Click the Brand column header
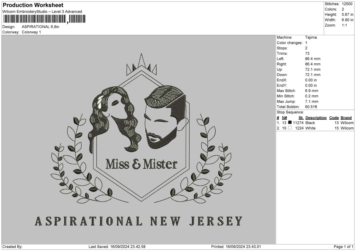Viewport: 356px width, 251px height. click(x=346, y=118)
